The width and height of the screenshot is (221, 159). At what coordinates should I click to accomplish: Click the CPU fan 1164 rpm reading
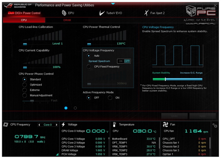[x=196, y=131]
